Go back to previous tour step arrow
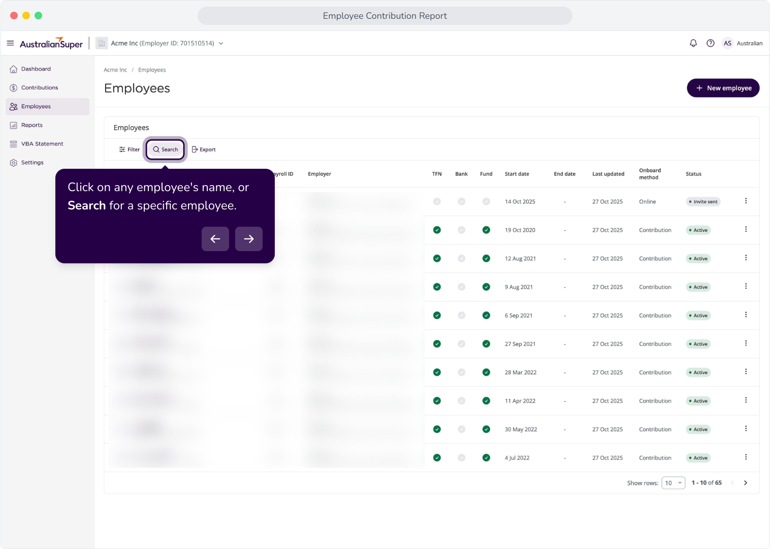Screen dimensions: 770x549 215,239
